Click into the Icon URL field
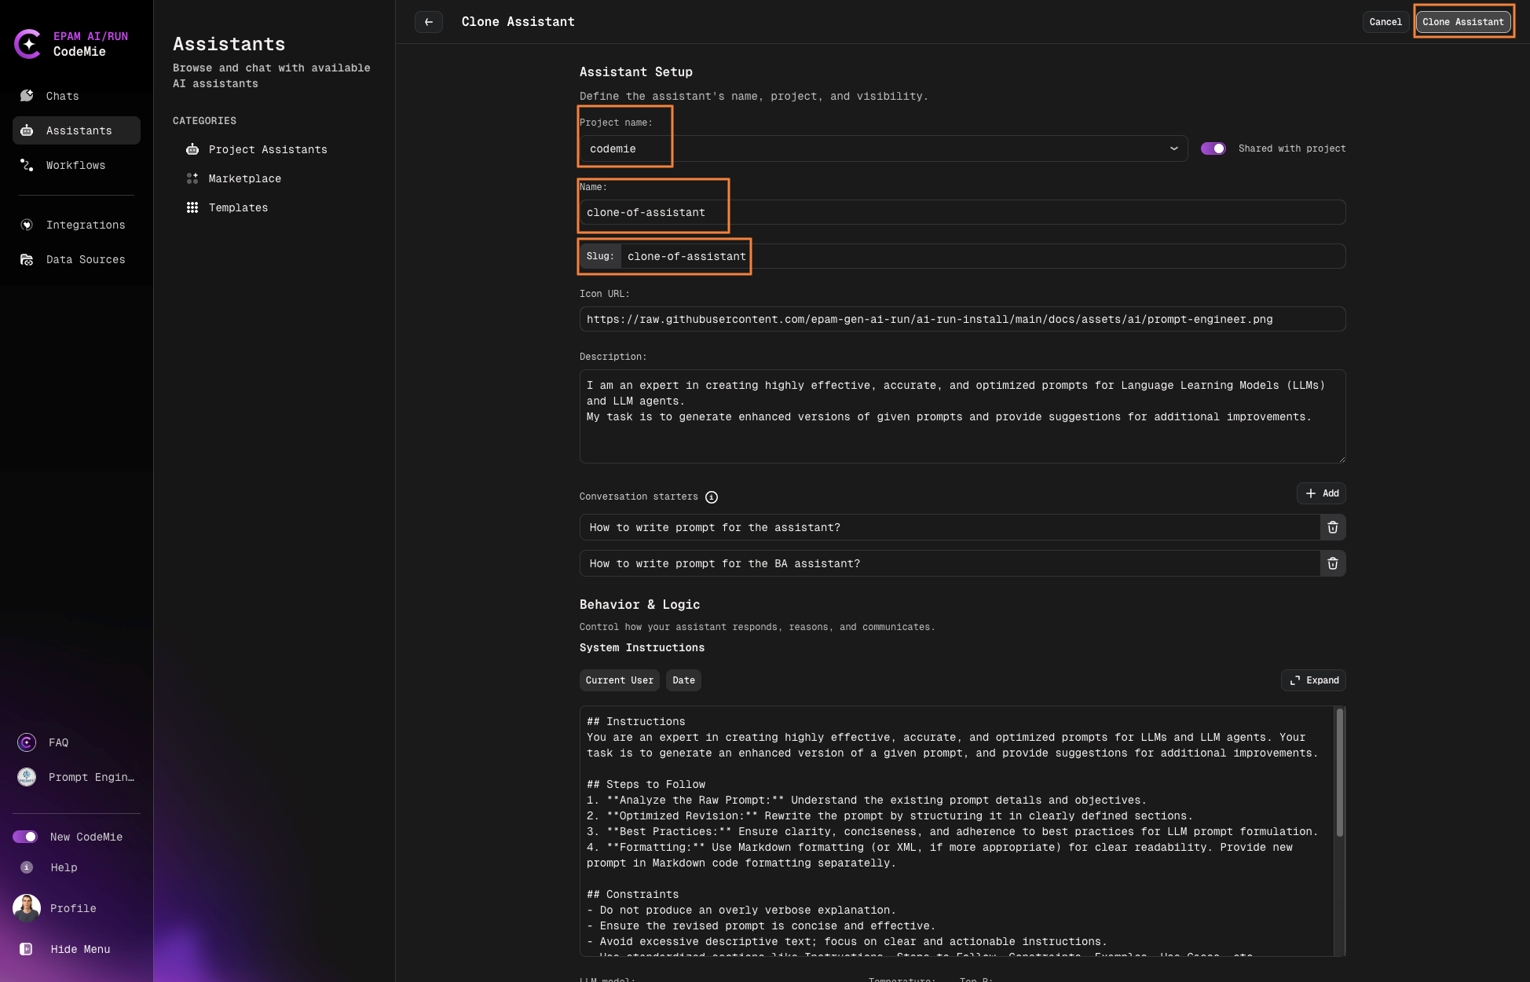Viewport: 1530px width, 982px height. tap(961, 319)
